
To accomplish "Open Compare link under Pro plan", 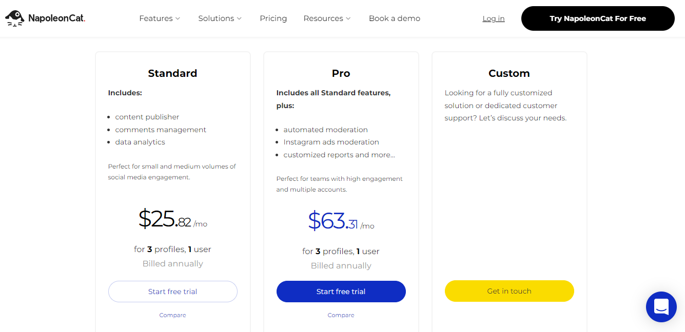I will (x=341, y=315).
